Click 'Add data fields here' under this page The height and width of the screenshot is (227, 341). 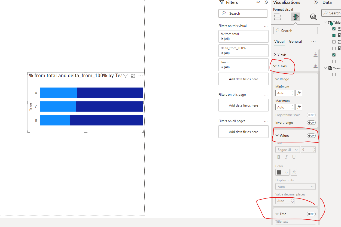[x=243, y=105]
